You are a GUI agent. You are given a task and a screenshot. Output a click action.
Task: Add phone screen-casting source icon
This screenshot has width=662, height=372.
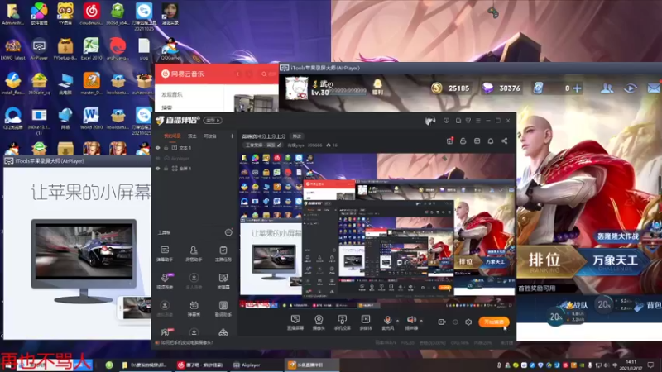(342, 322)
